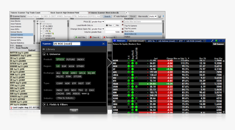
Task: Click the tab list up/down arrows
Action: pyautogui.click(x=205, y=41)
